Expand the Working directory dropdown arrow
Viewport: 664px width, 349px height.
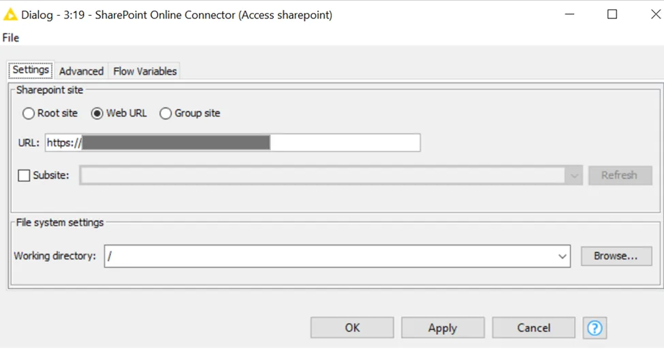[562, 256]
